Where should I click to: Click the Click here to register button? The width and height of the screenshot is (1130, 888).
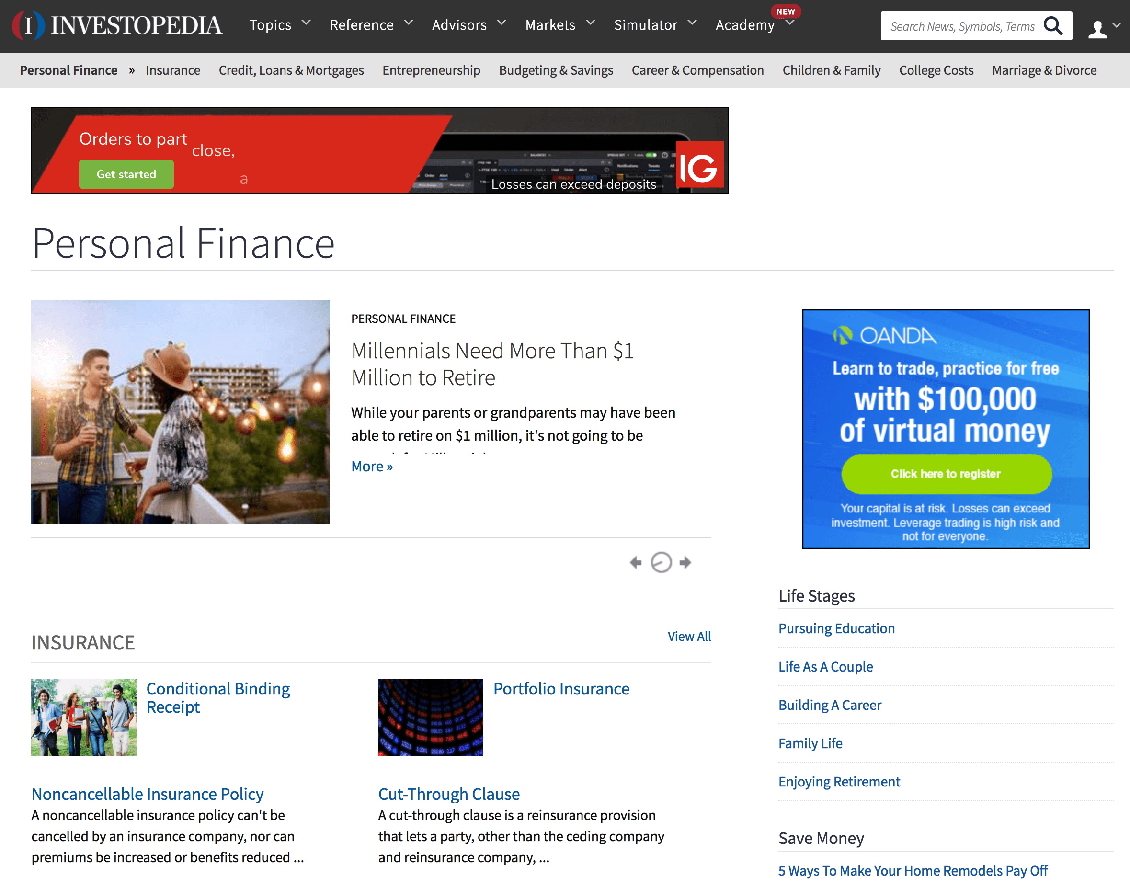pos(946,474)
